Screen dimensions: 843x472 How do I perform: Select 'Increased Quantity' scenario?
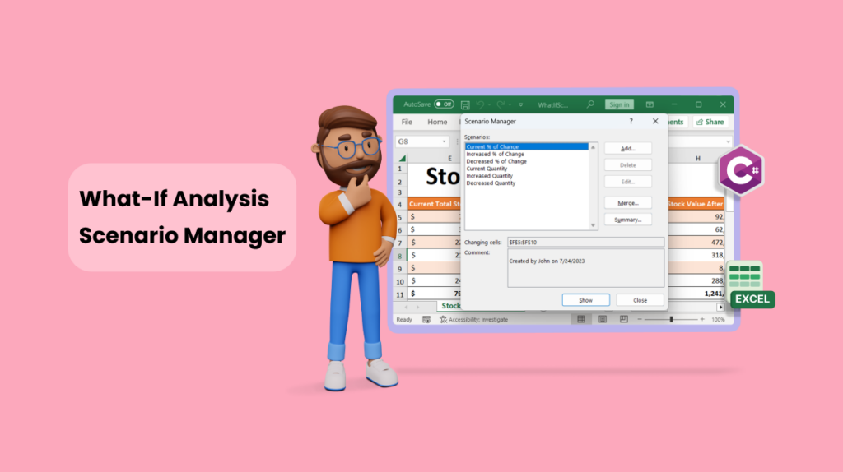click(527, 176)
